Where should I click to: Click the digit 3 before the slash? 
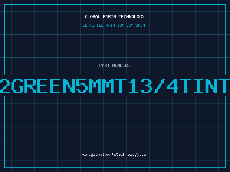click(x=147, y=86)
